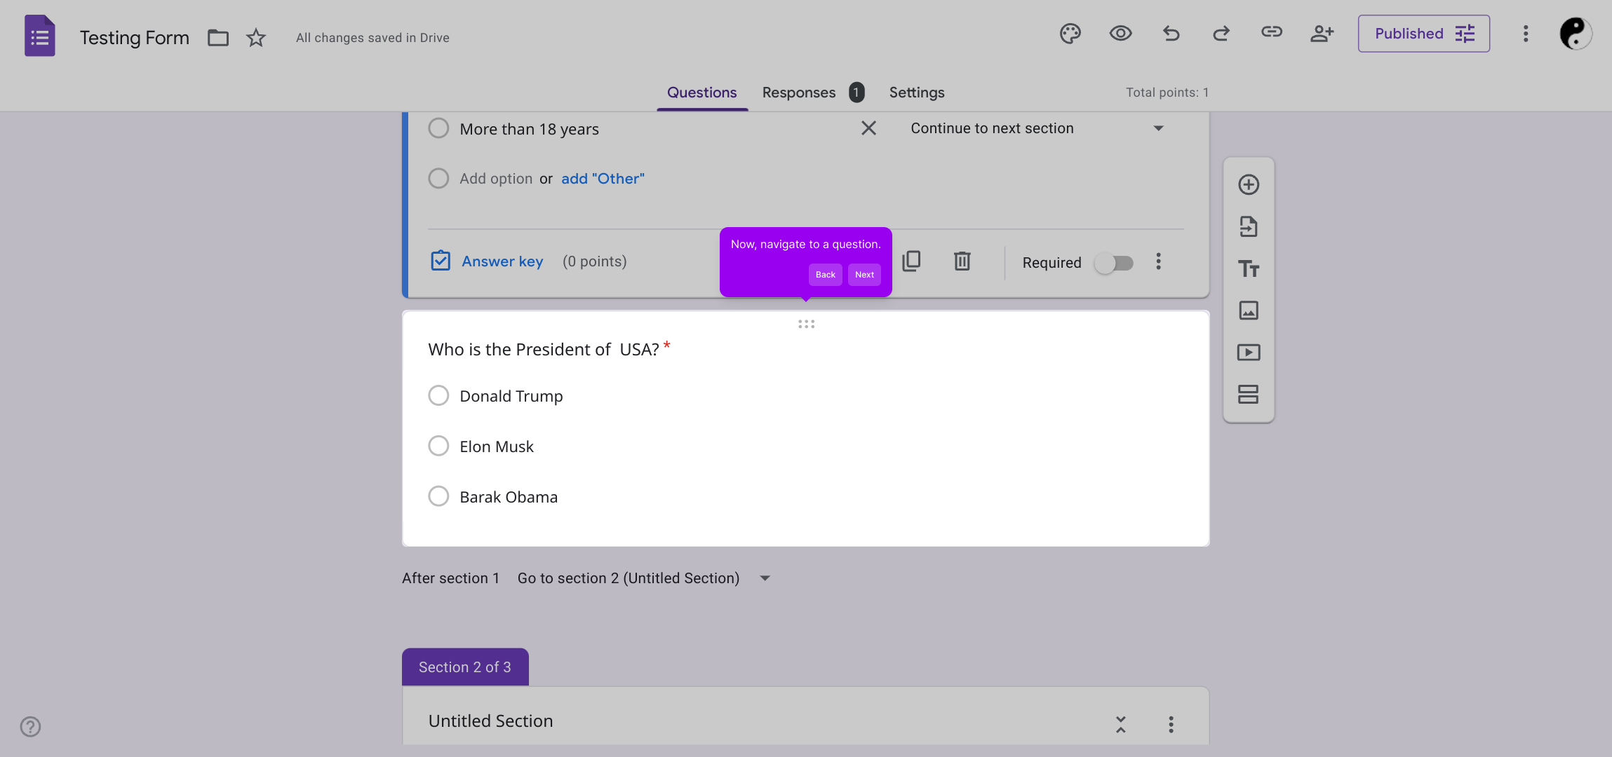This screenshot has width=1612, height=757.
Task: Remove the More than 18 years option
Action: point(868,128)
